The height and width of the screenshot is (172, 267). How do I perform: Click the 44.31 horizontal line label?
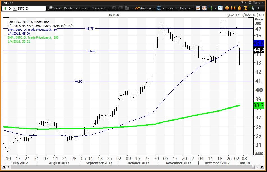(92, 51)
